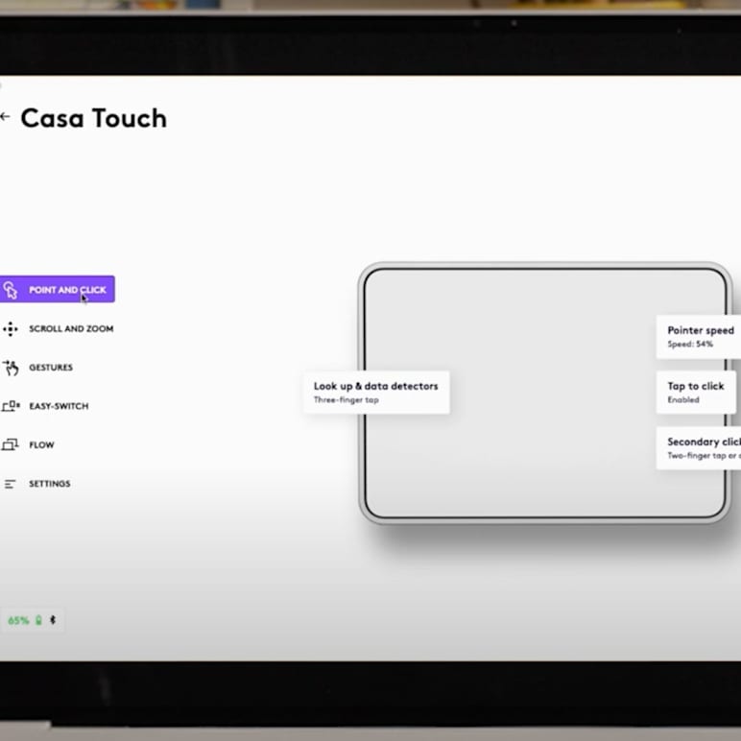Click the Easy-Switch devices icon
741x741 pixels.
(x=11, y=406)
